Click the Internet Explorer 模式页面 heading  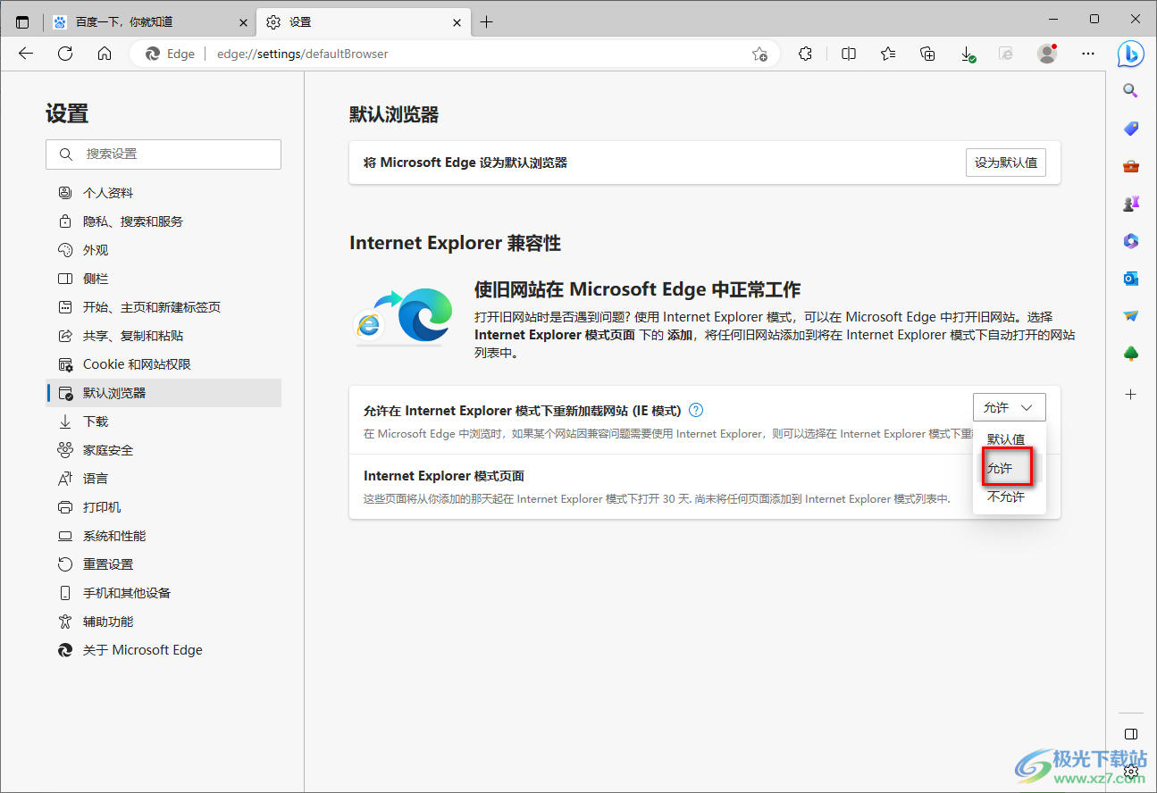444,476
